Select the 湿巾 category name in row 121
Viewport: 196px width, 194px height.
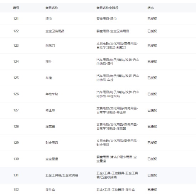click(x=48, y=19)
